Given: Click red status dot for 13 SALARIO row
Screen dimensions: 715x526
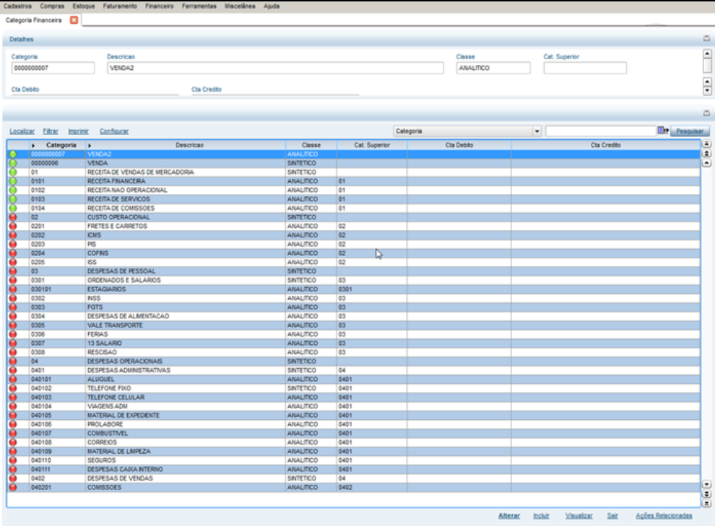Looking at the screenshot, I should (13, 343).
